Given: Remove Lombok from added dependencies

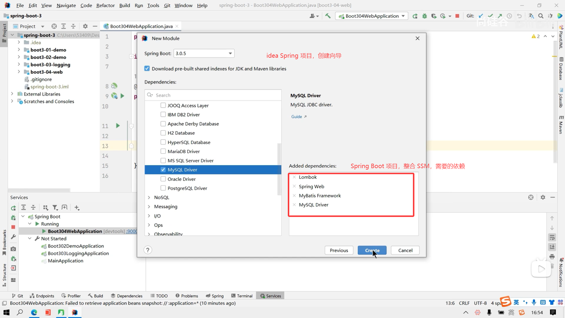Looking at the screenshot, I should (x=294, y=177).
